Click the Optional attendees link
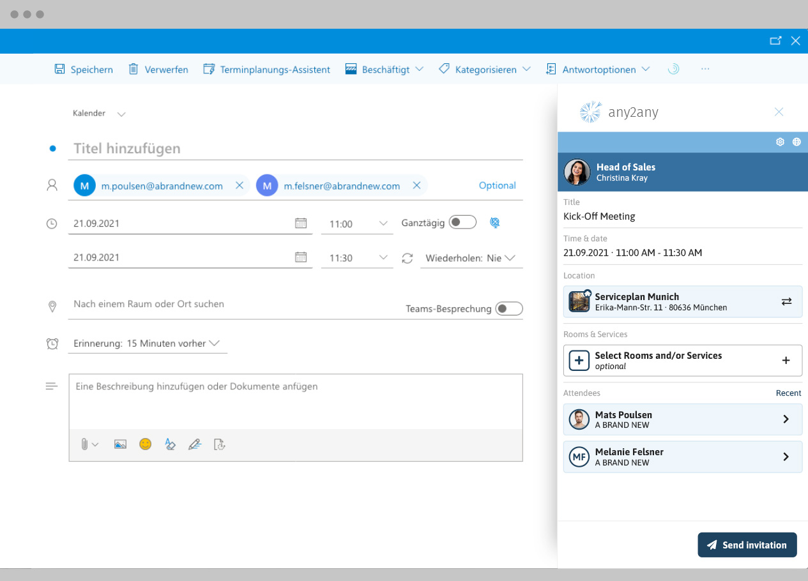This screenshot has width=808, height=581. (497, 186)
